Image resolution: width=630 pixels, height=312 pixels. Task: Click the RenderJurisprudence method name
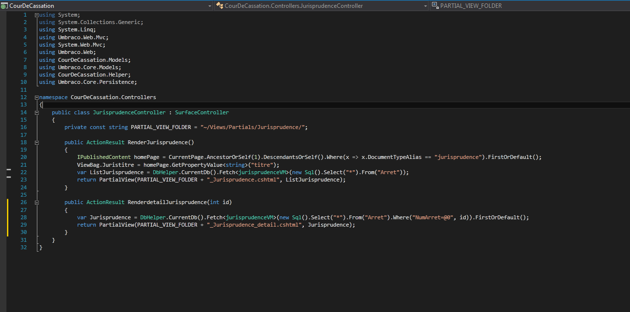pyautogui.click(x=158, y=142)
